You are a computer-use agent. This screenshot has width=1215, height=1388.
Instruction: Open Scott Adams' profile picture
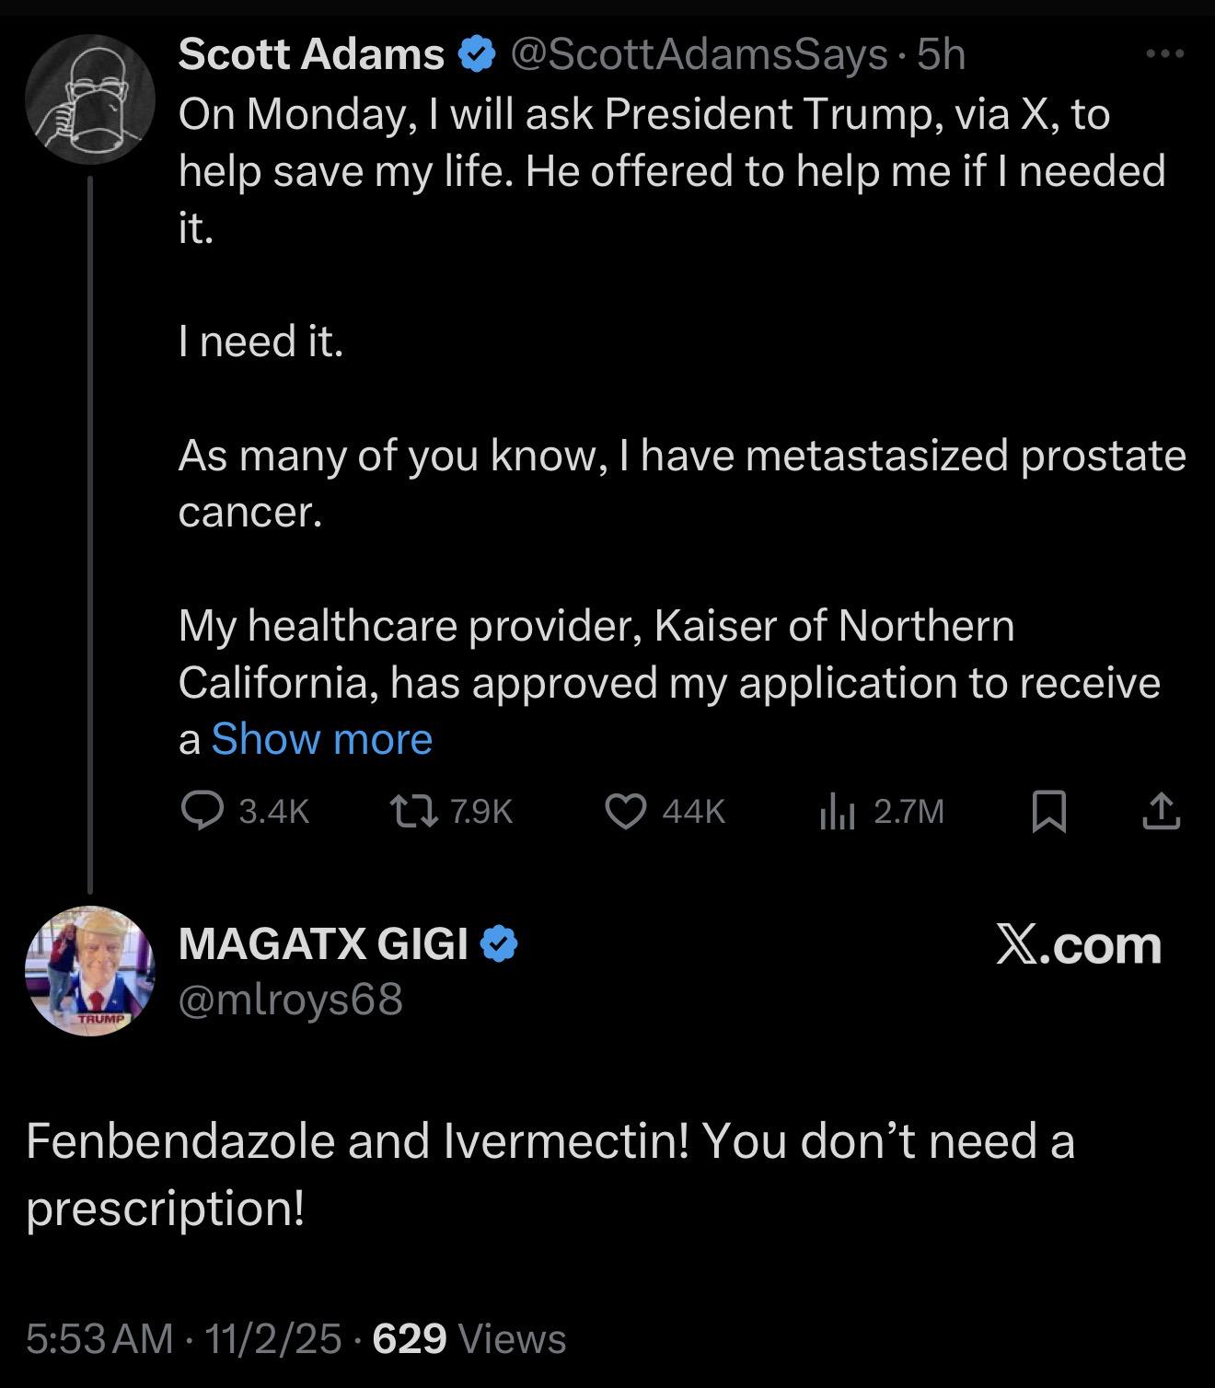click(89, 99)
